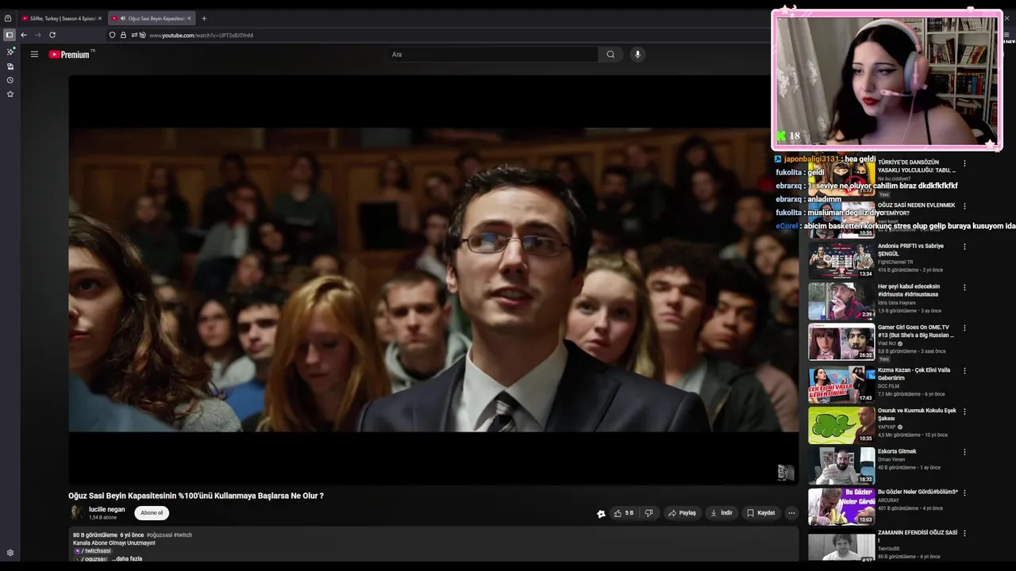The image size is (1016, 571).
Task: Open a new browser tab with plus
Action: point(204,18)
